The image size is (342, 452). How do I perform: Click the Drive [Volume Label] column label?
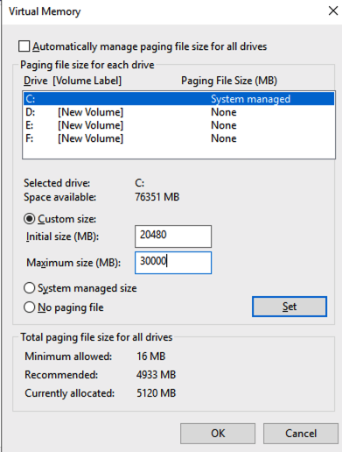pos(73,81)
